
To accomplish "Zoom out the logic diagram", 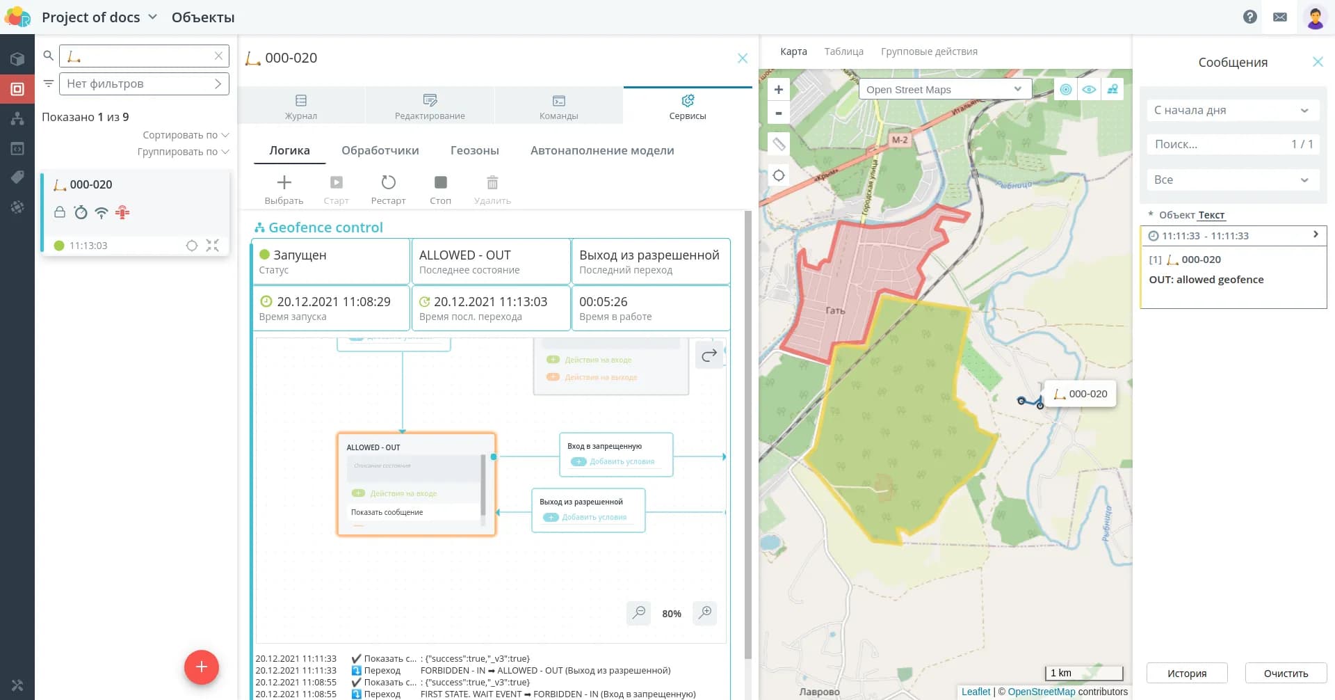I will pyautogui.click(x=638, y=613).
